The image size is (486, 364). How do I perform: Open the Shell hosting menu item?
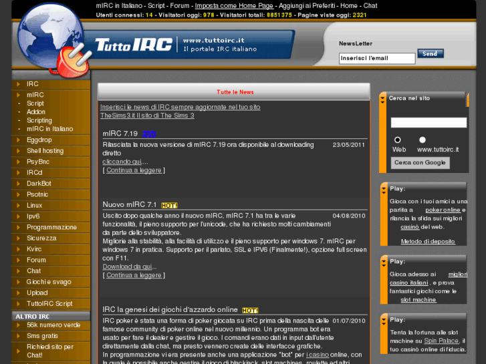(45, 151)
